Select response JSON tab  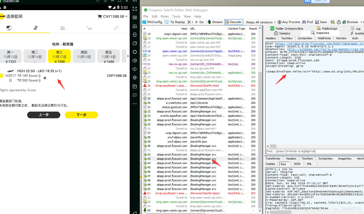tap(297, 164)
